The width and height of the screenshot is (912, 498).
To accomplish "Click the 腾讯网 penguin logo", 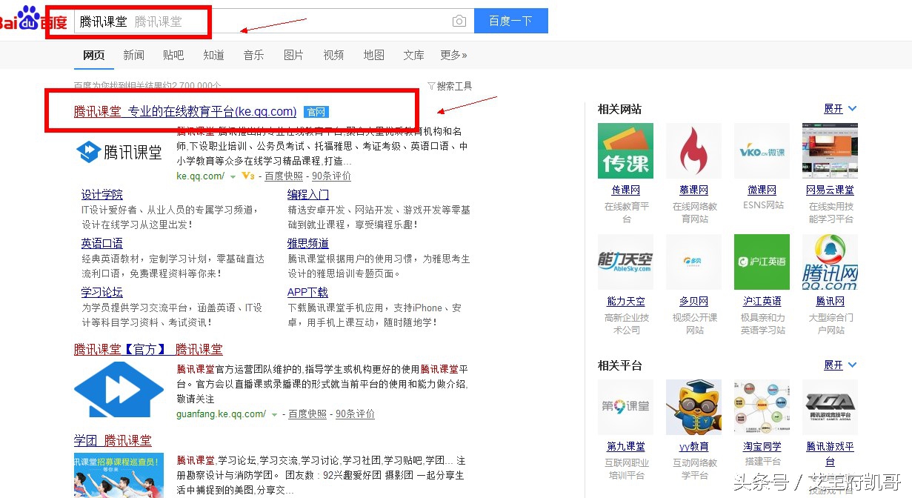I will (830, 262).
